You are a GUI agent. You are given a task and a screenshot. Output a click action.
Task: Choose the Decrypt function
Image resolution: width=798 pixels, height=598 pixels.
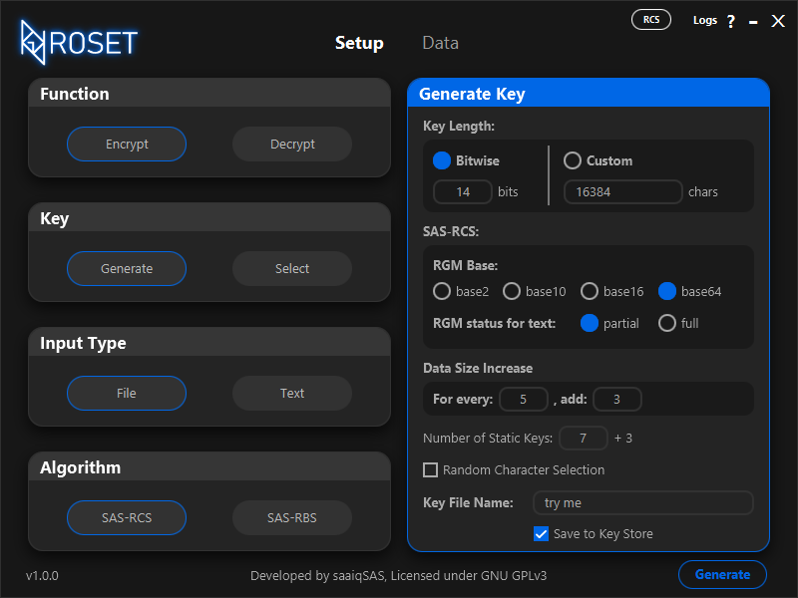[292, 144]
